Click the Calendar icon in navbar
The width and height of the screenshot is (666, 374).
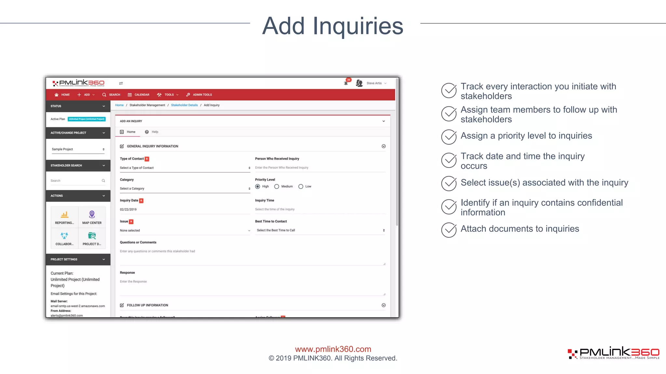[130, 95]
